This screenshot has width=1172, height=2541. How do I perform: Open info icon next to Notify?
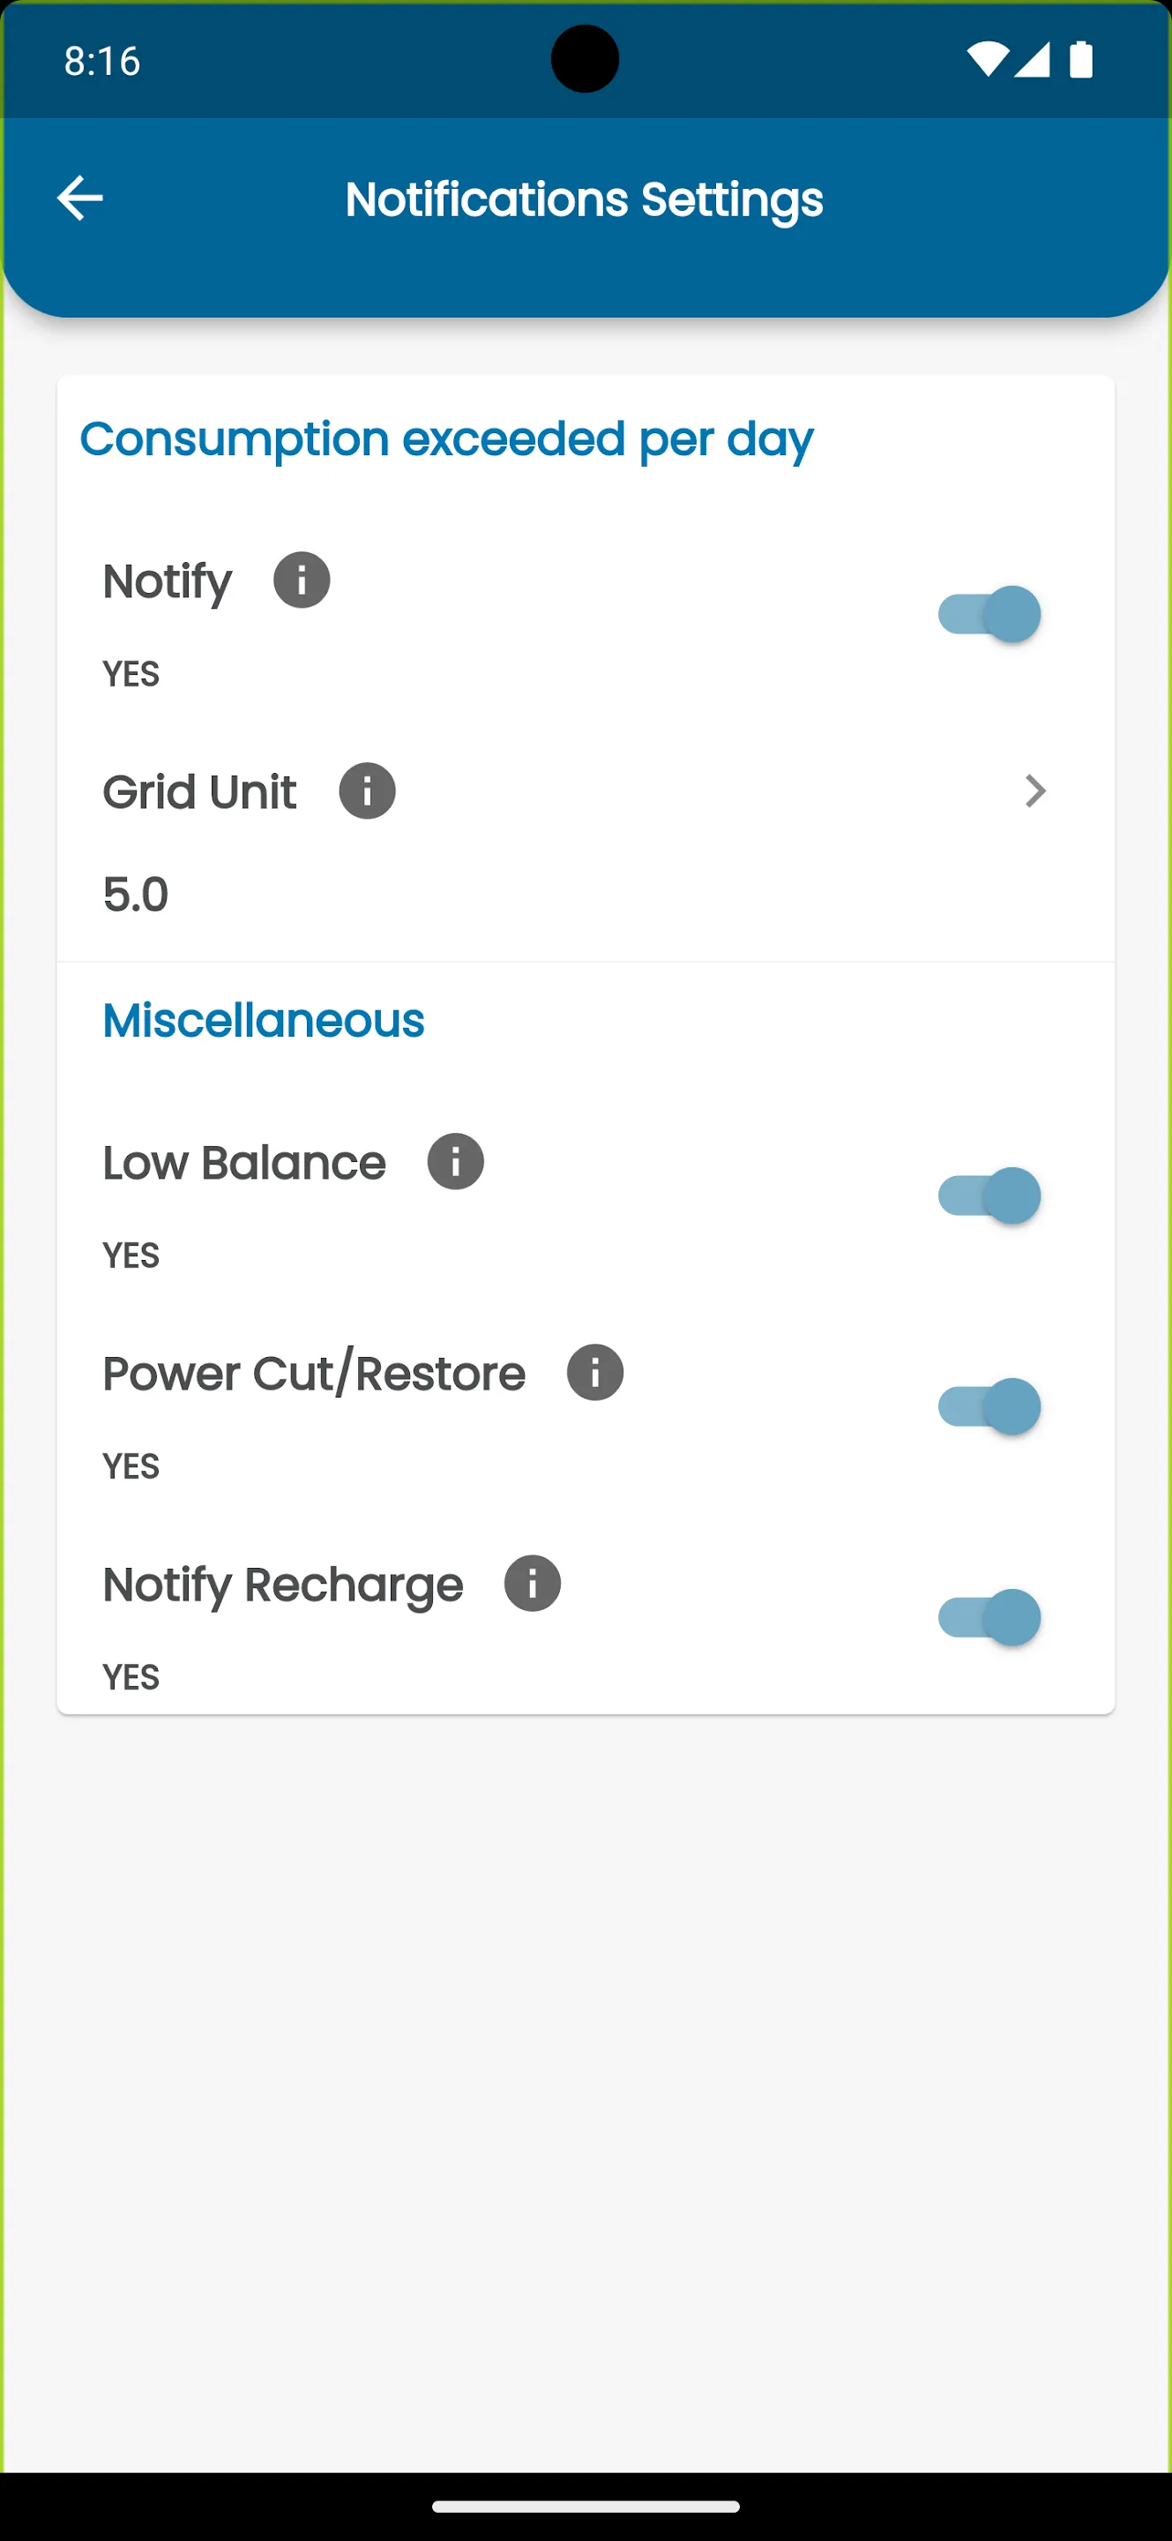(302, 580)
